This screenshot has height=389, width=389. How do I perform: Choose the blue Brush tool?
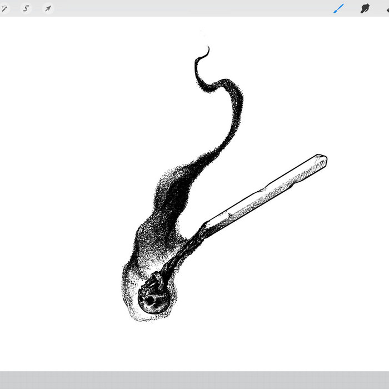tap(338, 8)
